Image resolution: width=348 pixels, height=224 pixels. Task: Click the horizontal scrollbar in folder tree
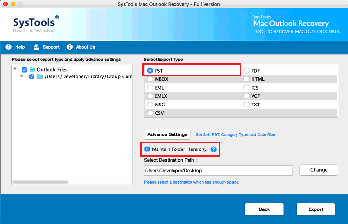40,182
